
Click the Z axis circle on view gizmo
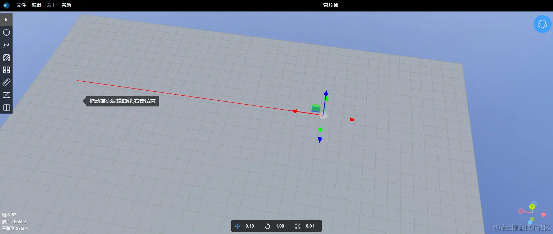coord(534,203)
